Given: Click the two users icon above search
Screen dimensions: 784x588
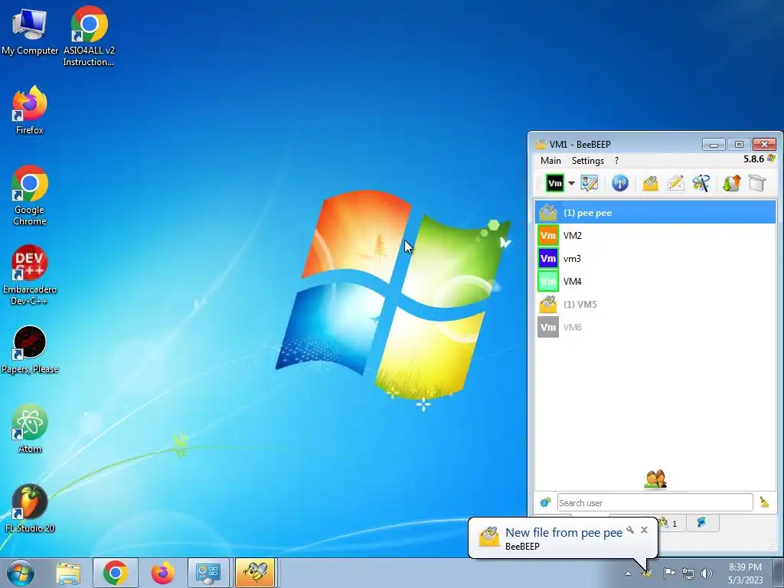Looking at the screenshot, I should click(x=655, y=479).
